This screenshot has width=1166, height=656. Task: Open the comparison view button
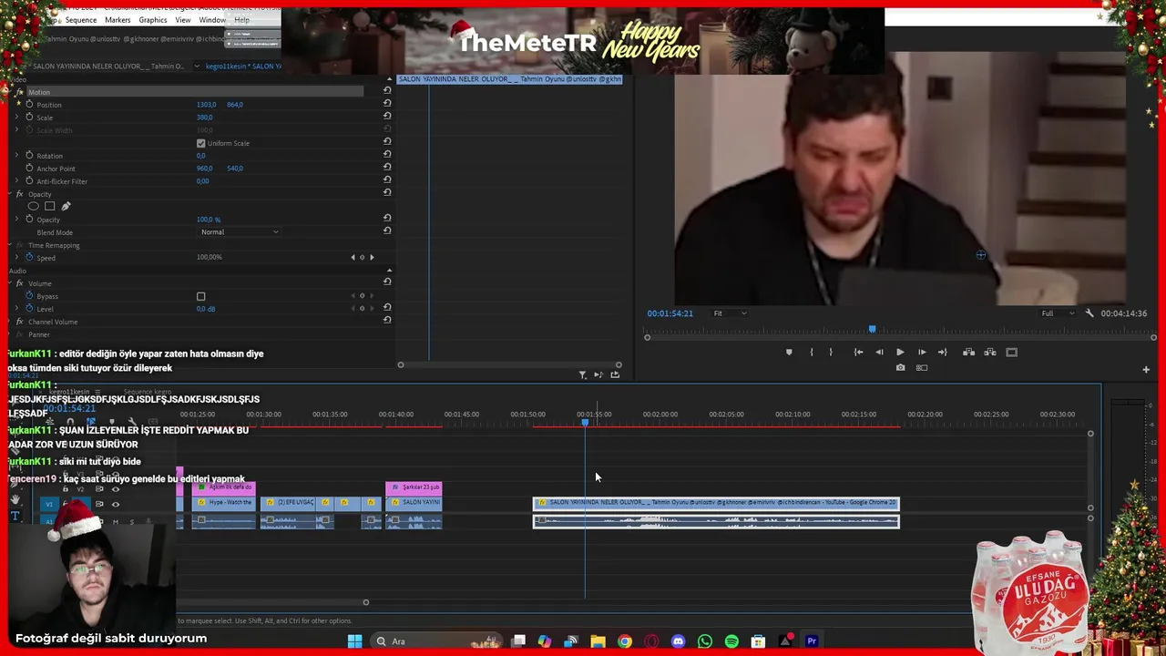(x=922, y=368)
